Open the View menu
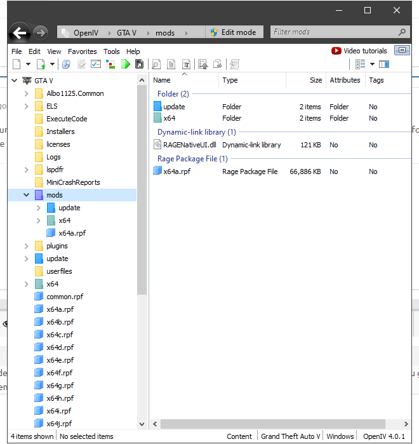Image resolution: width=419 pixels, height=444 pixels. pos(54,51)
